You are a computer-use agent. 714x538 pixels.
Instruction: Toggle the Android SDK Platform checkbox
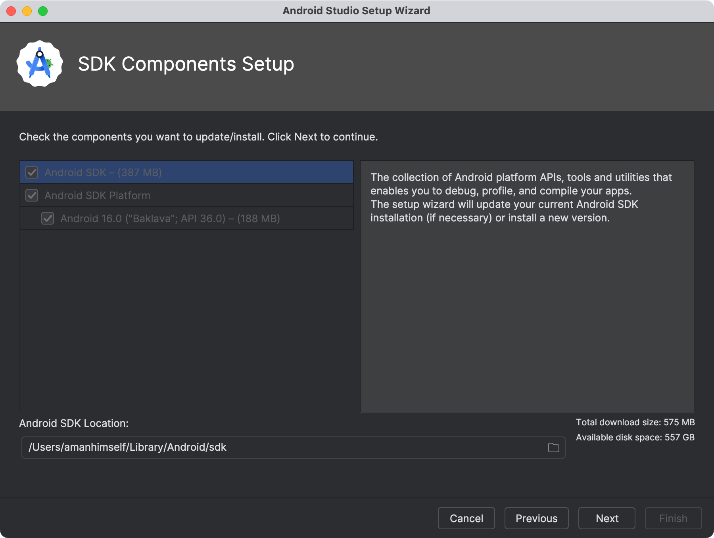[x=31, y=195]
